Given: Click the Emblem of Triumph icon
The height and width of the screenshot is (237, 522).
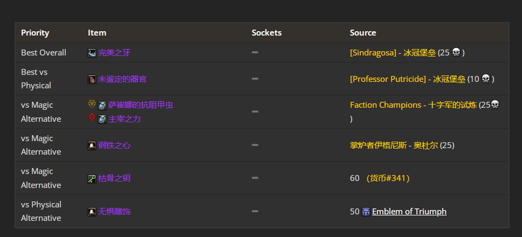Looking at the screenshot, I should point(366,212).
